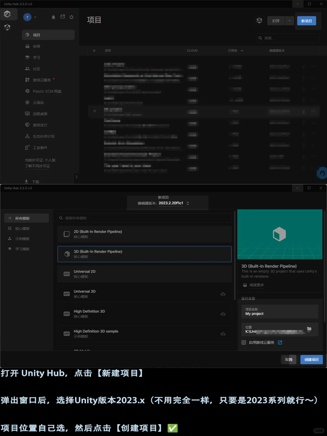Click the editor icon beside the 打开 button
This screenshot has width=327, height=436.
[259, 20]
